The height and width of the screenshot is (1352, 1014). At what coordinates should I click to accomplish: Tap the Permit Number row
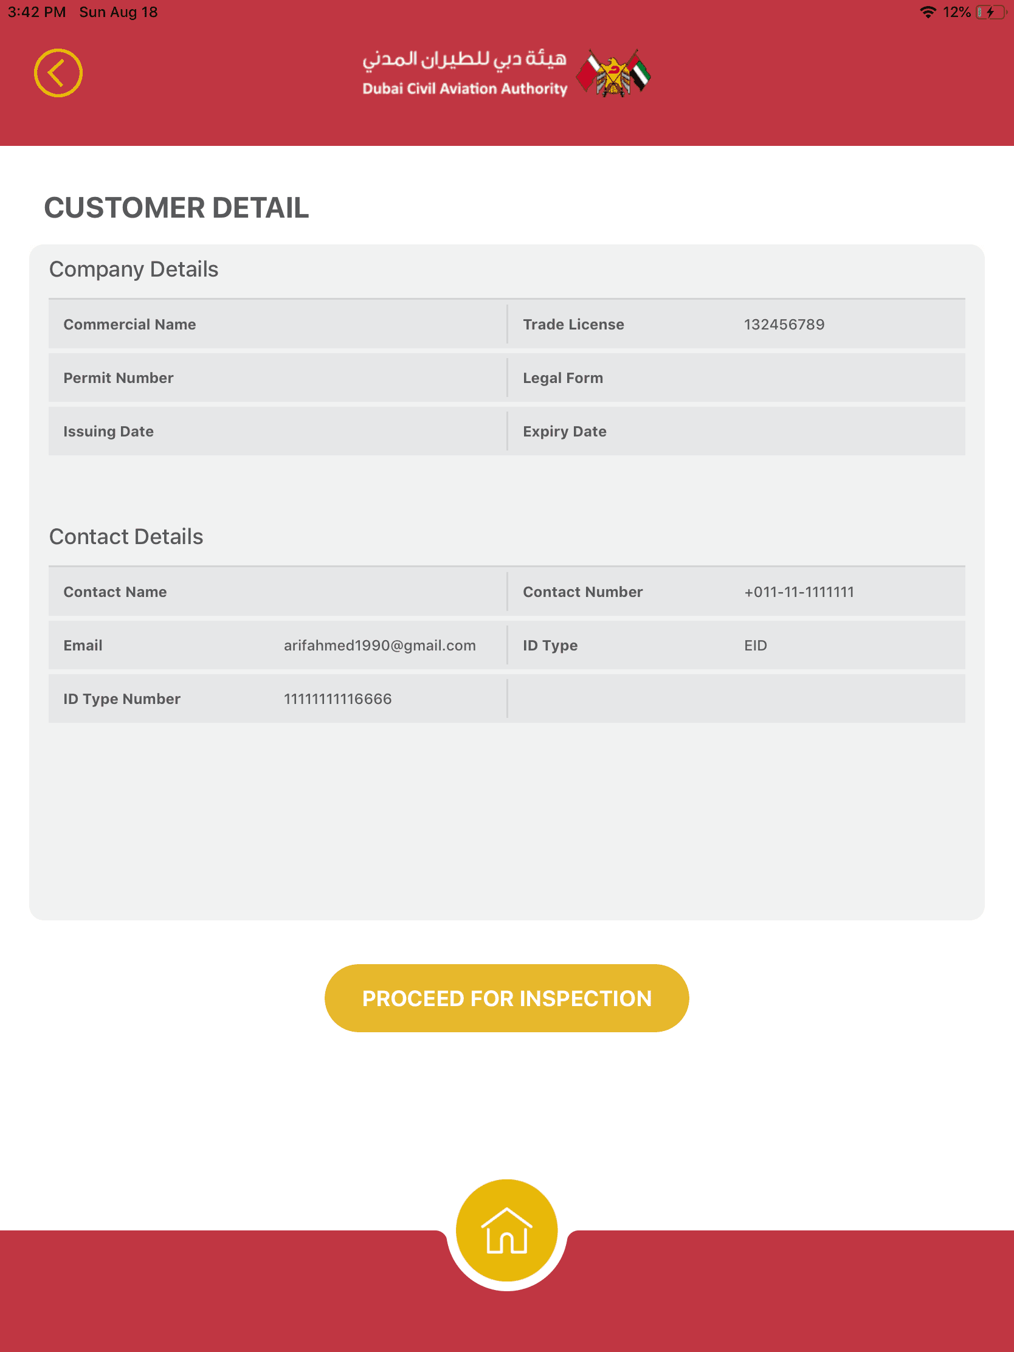coord(277,378)
